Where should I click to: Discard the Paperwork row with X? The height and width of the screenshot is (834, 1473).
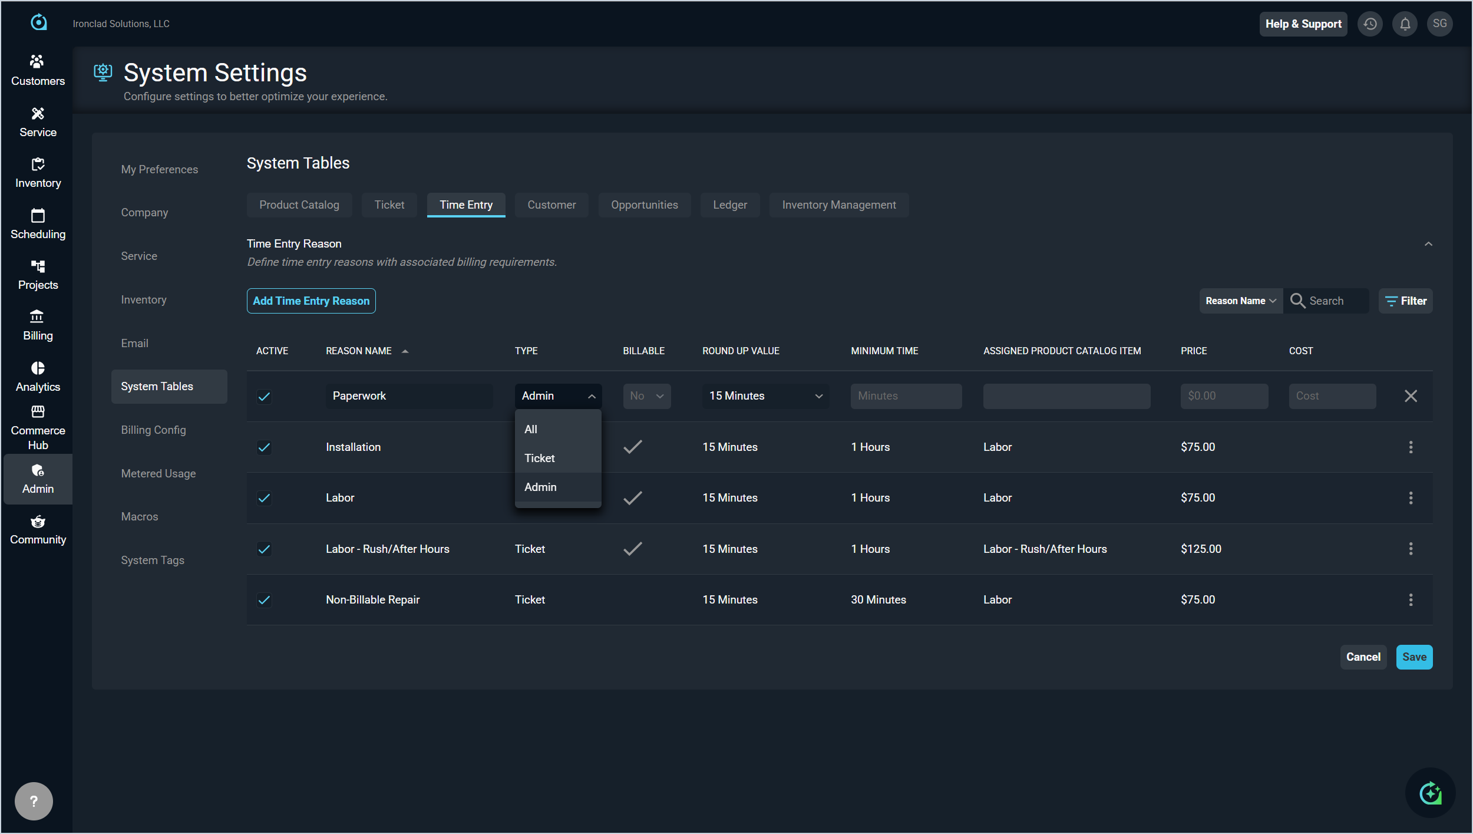click(1411, 396)
